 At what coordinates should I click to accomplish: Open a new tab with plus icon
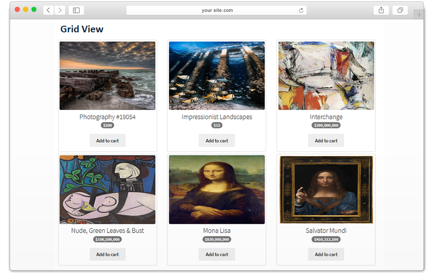click(x=419, y=15)
